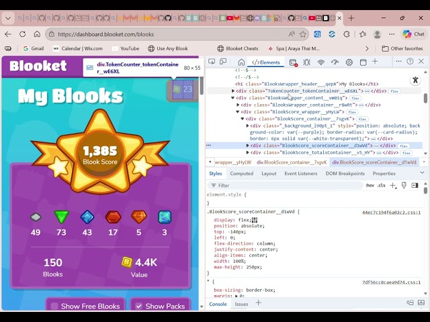Click the new style rule plus icon
This screenshot has height=322, width=430.
[392, 185]
